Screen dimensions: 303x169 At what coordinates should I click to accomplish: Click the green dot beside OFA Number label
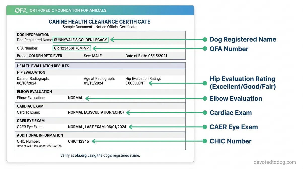(x=204, y=49)
